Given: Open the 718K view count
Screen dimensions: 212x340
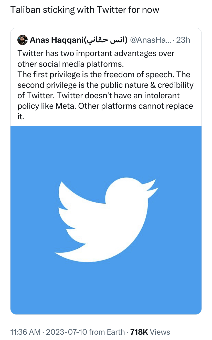Looking at the screenshot, I should (x=139, y=332).
